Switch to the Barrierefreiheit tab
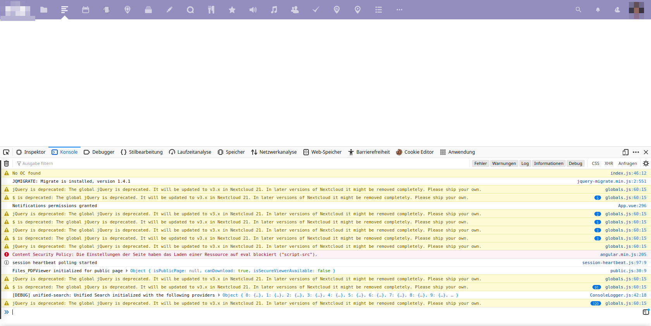651x326 pixels. [x=369, y=152]
